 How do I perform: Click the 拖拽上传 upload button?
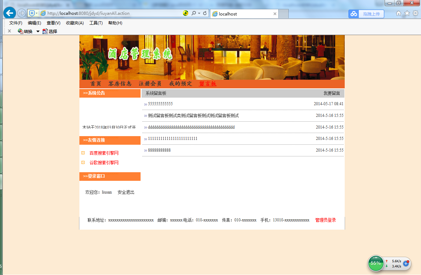tap(371, 14)
